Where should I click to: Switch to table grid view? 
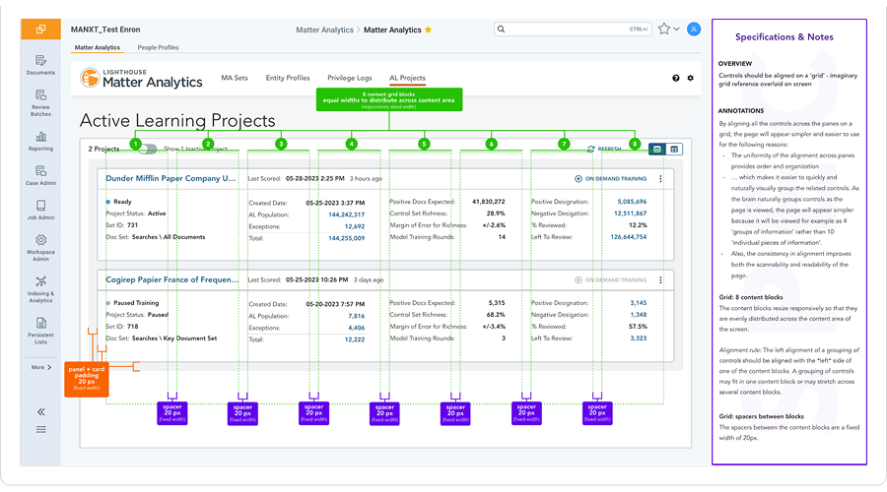click(x=674, y=150)
